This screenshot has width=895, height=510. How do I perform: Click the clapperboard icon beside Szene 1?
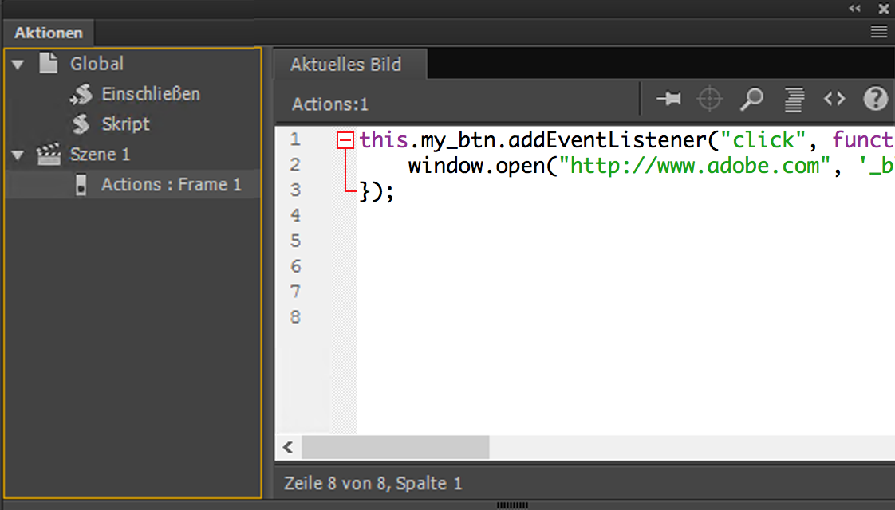(49, 155)
